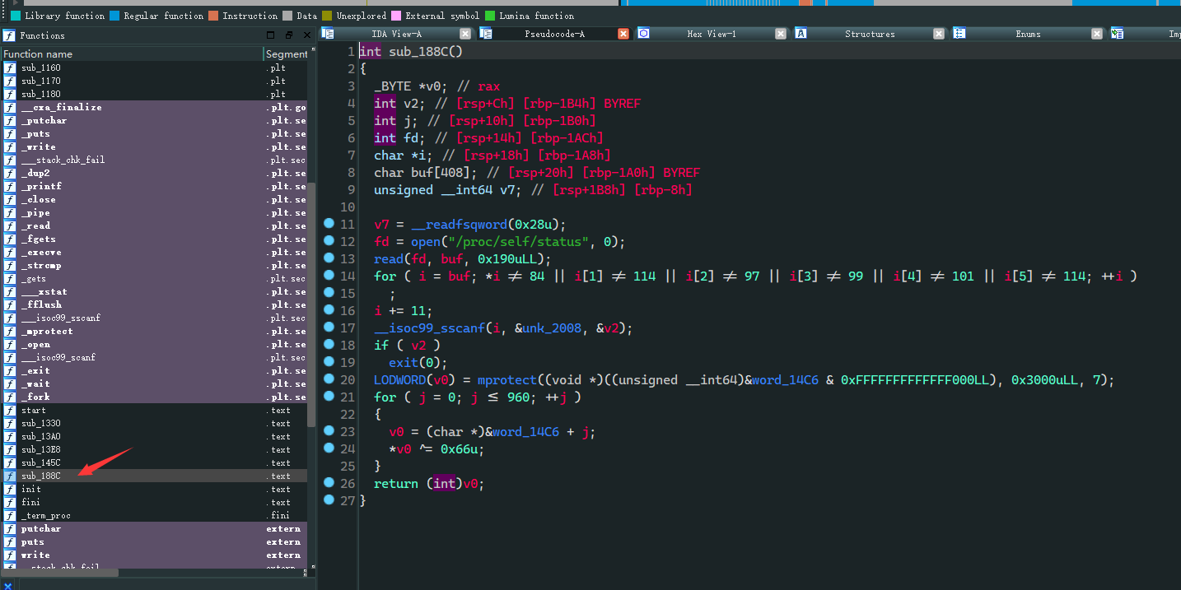
Task: Toggle breakpoint dot on line 12 open call
Action: pyautogui.click(x=329, y=241)
